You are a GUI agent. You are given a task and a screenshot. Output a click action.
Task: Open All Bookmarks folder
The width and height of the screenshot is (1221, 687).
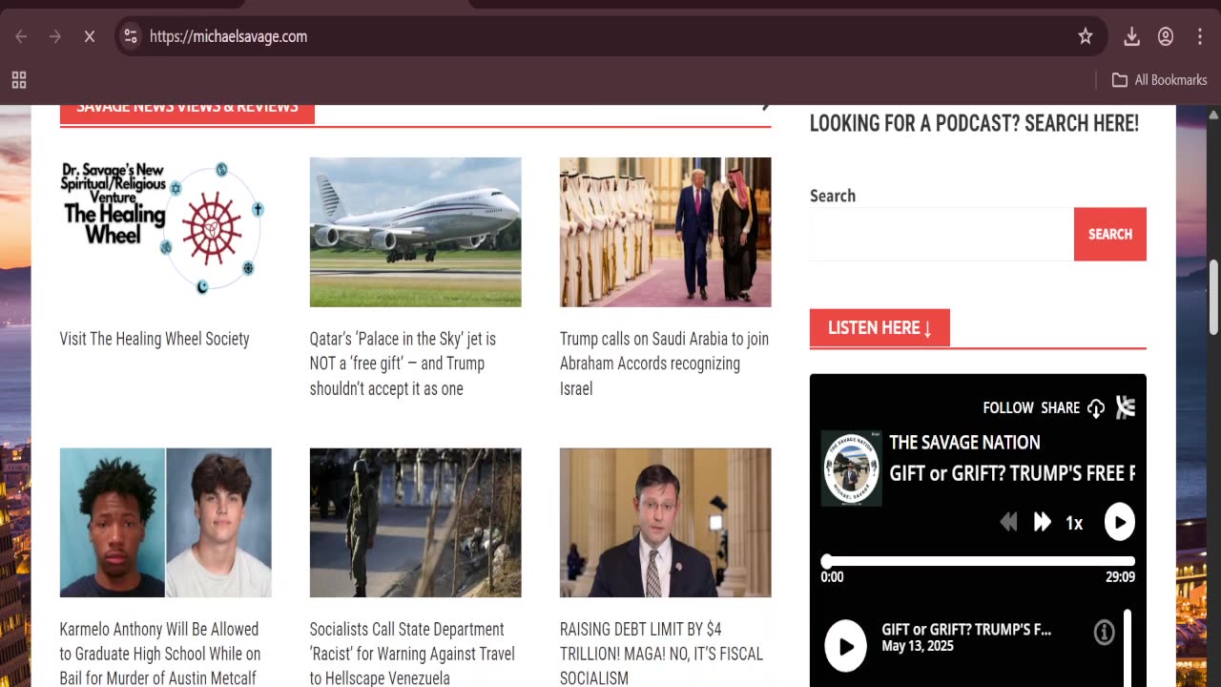pyautogui.click(x=1160, y=80)
